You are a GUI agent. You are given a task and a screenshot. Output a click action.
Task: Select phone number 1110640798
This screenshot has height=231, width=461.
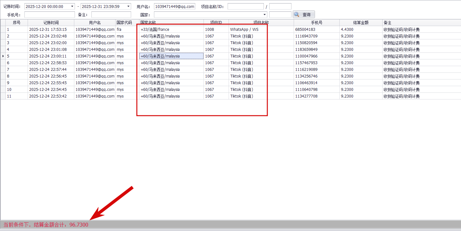click(317, 89)
